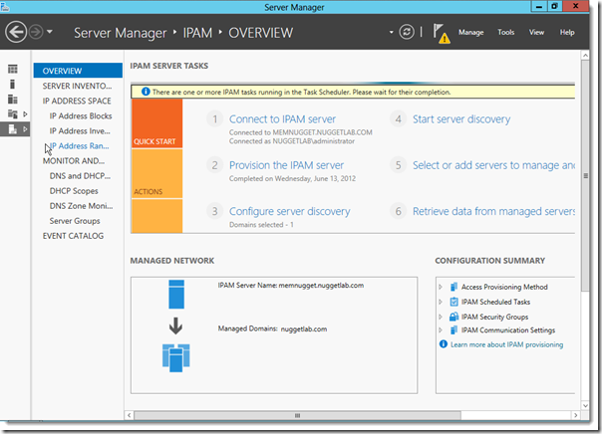Click the Server Manager title bar icon
This screenshot has width=602, height=434.
(5, 7)
